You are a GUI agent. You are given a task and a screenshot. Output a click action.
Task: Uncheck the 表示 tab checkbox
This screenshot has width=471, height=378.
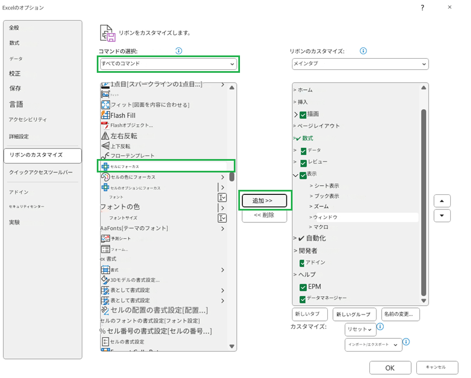303,175
